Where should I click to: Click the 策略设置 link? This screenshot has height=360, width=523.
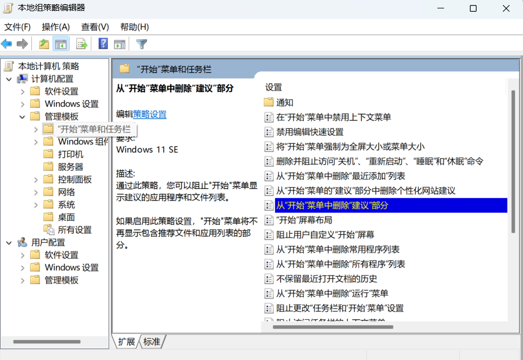tap(149, 114)
